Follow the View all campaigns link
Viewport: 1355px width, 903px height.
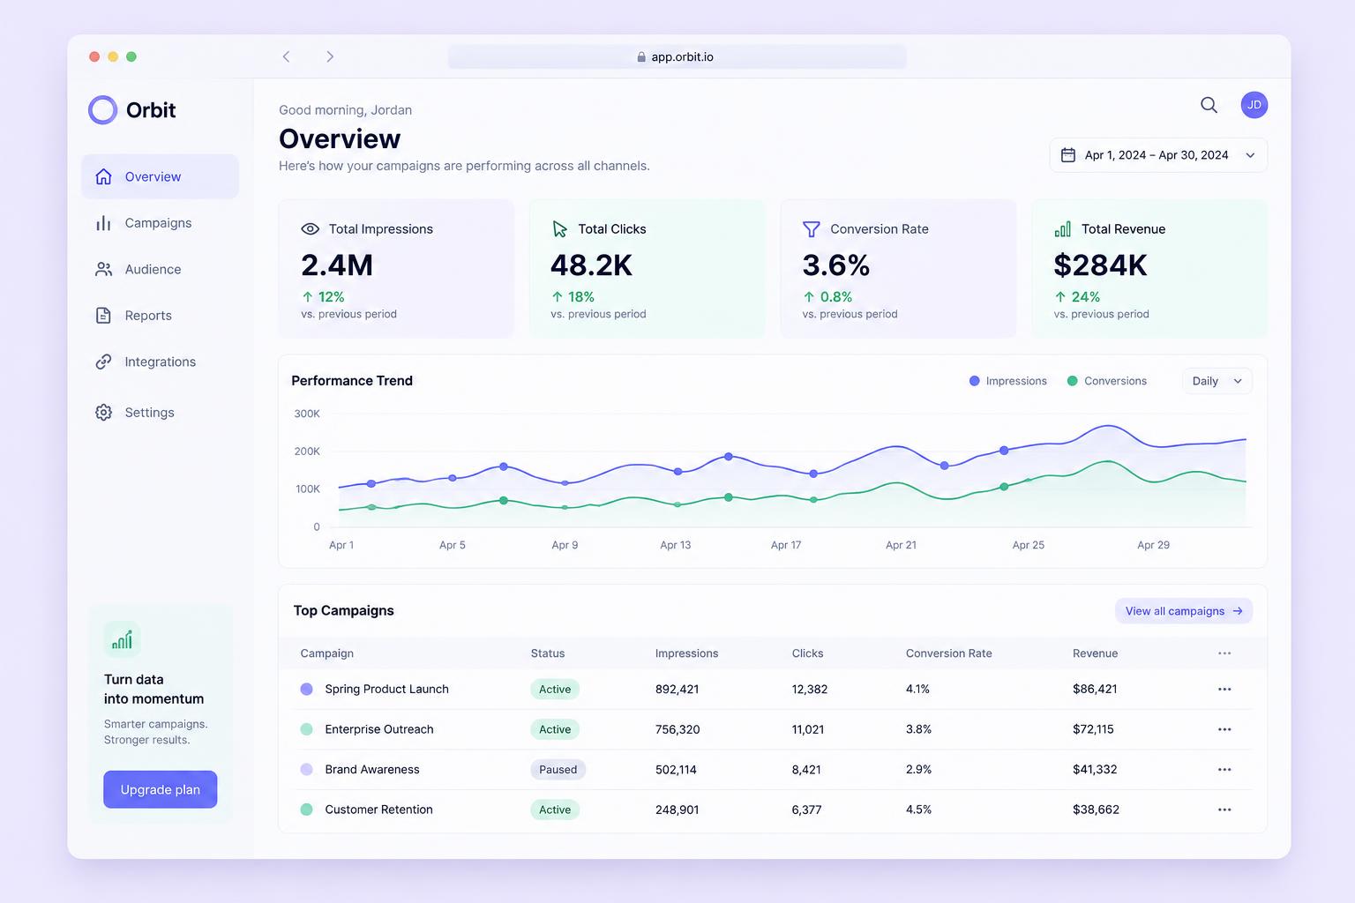pos(1184,611)
